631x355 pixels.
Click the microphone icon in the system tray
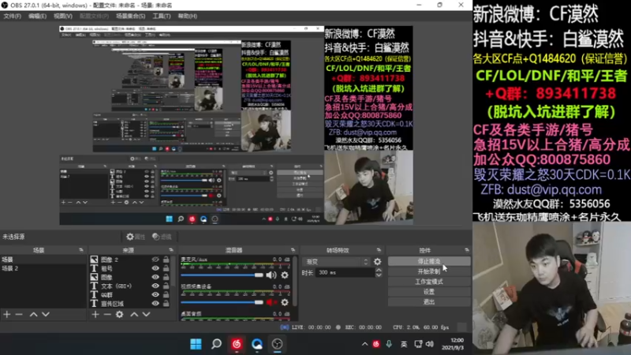[389, 344]
